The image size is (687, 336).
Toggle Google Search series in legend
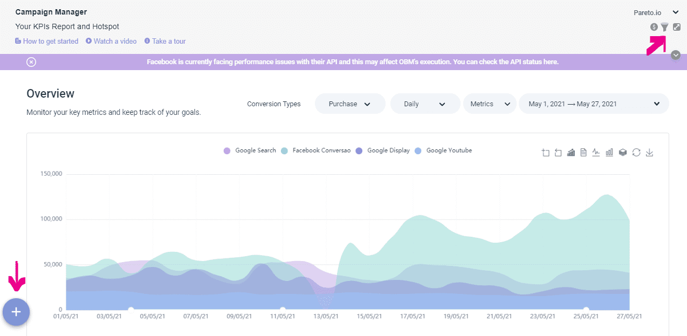point(250,150)
